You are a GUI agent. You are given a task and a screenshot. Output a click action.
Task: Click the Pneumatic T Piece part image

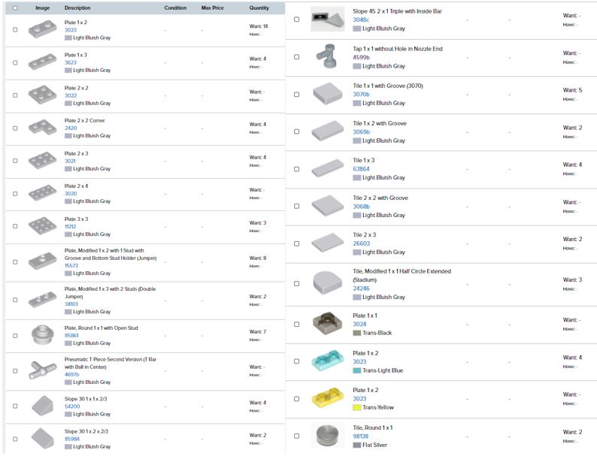(42, 370)
